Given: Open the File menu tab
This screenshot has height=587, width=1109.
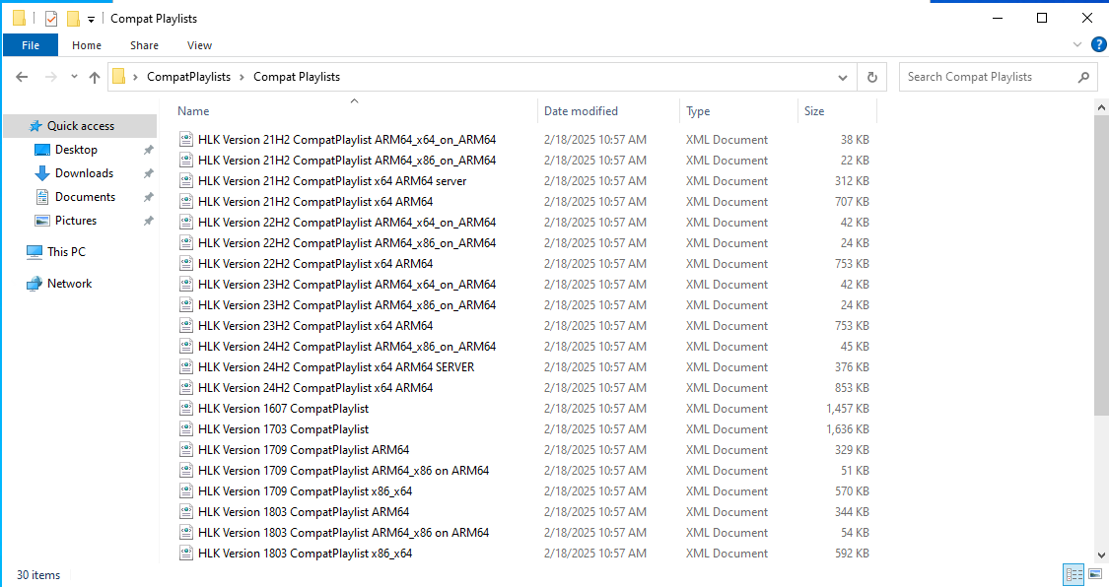Looking at the screenshot, I should coord(31,45).
